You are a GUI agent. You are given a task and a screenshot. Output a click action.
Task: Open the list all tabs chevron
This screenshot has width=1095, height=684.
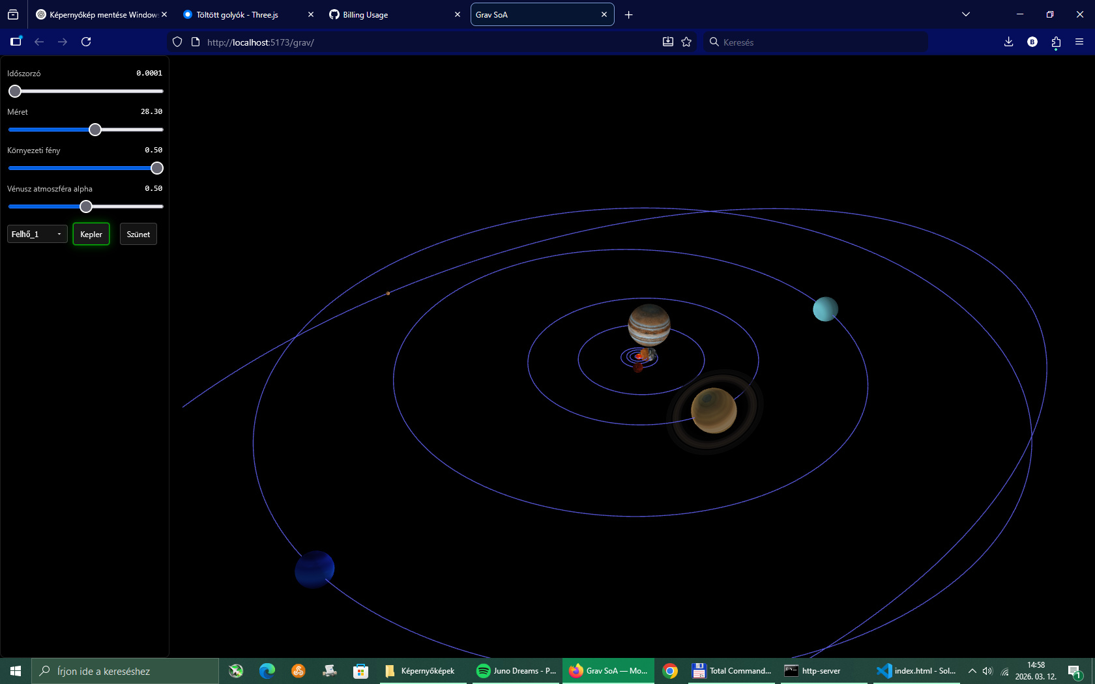966,14
